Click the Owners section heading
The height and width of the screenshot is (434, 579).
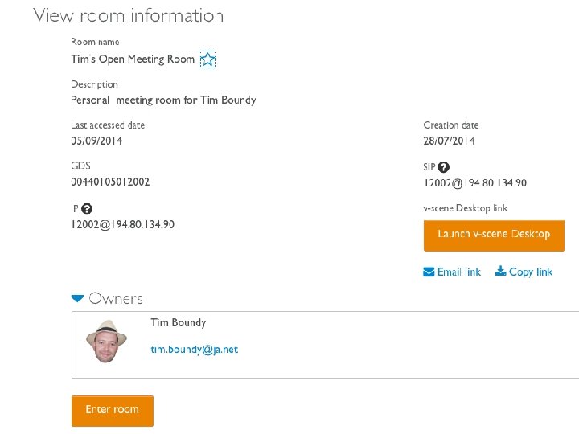point(116,299)
